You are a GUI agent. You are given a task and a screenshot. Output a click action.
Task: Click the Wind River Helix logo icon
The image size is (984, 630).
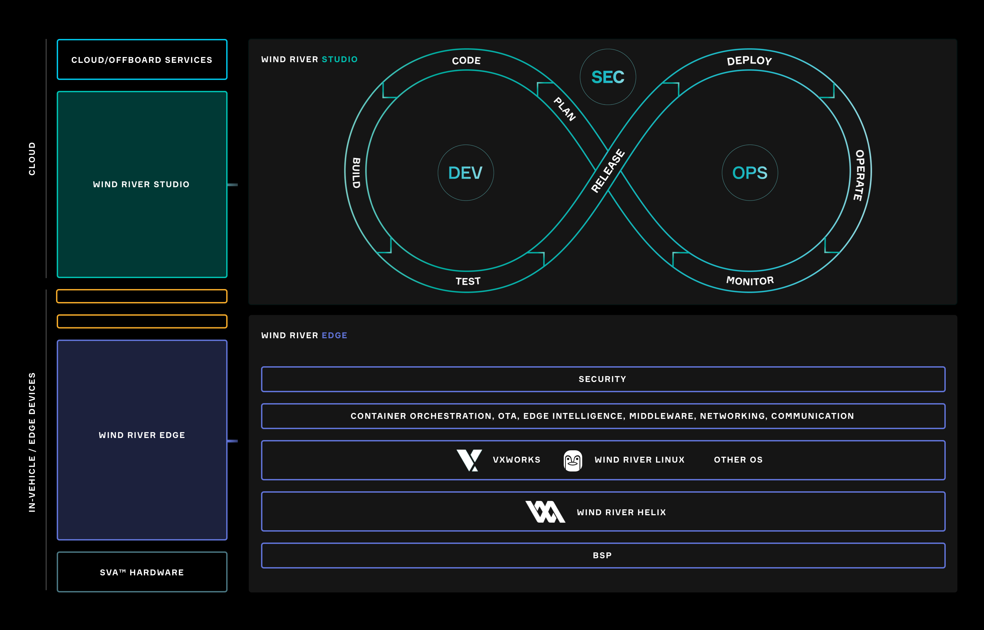pos(545,512)
